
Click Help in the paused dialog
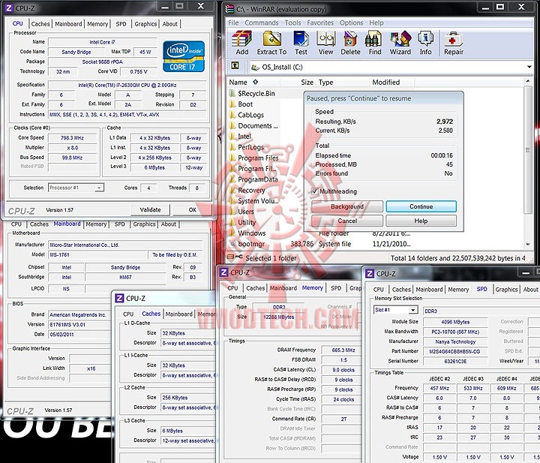tap(421, 221)
